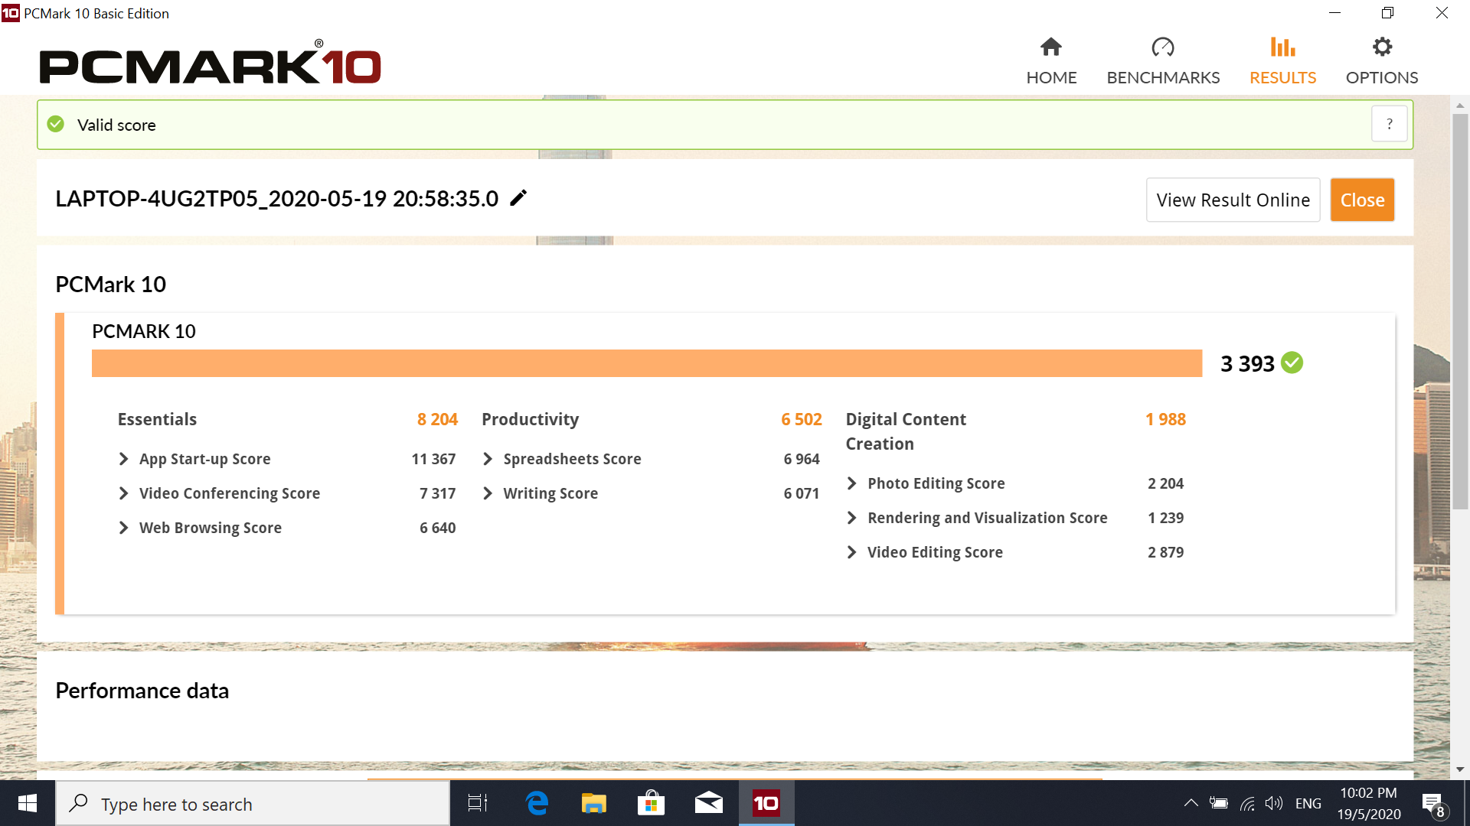The width and height of the screenshot is (1470, 826).
Task: Open File Explorer from taskbar
Action: pyautogui.click(x=593, y=803)
